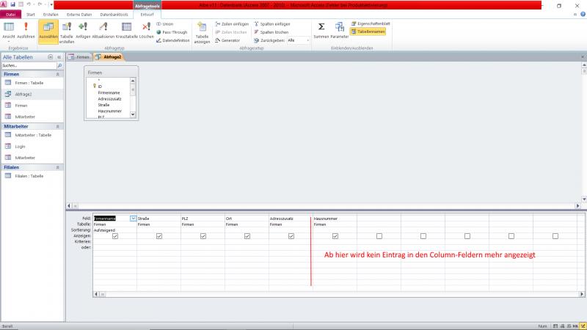The width and height of the screenshot is (587, 330).
Task: Uncheck Anzeigen for Firmenname column
Action: [115, 236]
